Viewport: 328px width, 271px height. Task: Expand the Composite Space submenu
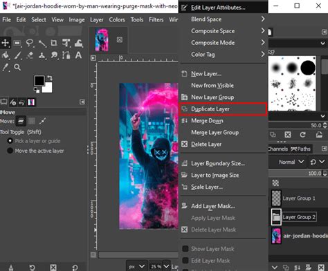pos(223,31)
